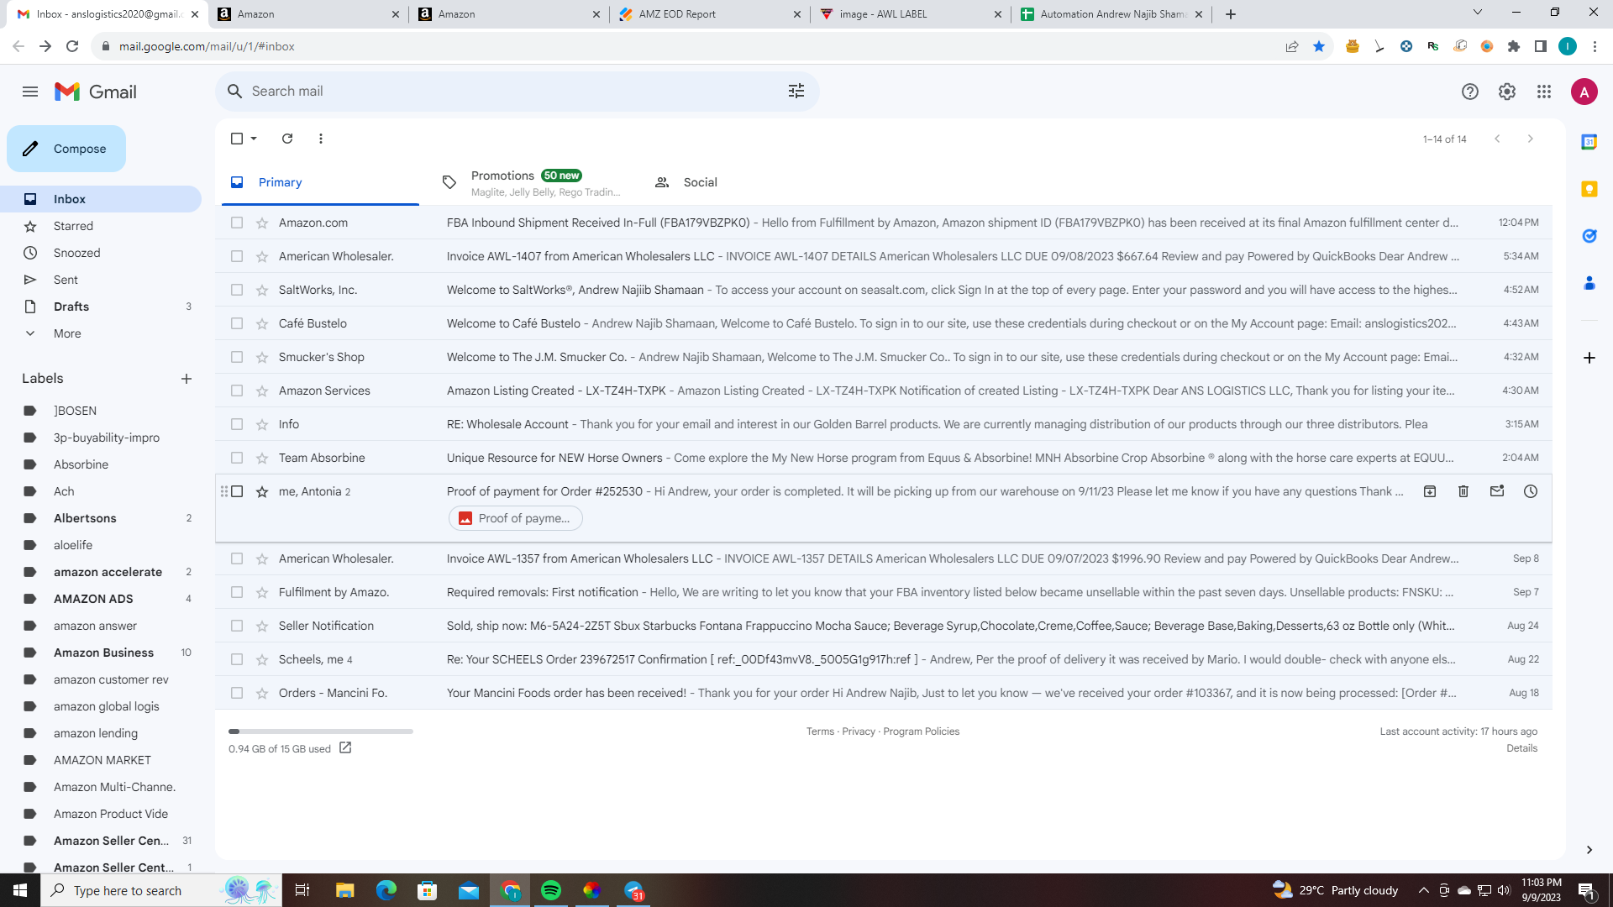The height and width of the screenshot is (907, 1613).
Task: Tick the Smucker's Shop email checkbox
Action: click(x=237, y=357)
